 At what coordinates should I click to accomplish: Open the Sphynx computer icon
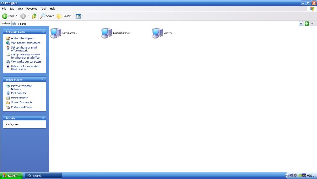(x=158, y=33)
